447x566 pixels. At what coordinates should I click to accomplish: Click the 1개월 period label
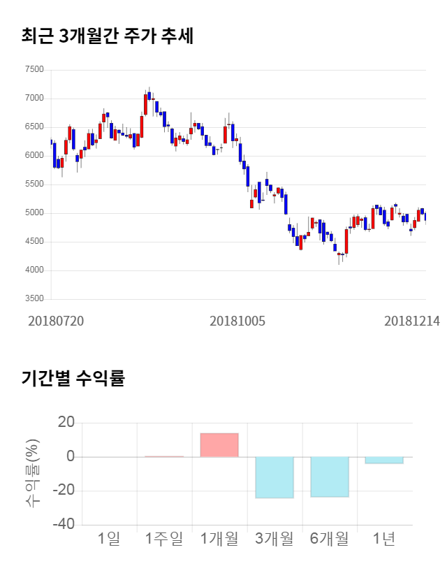[219, 539]
